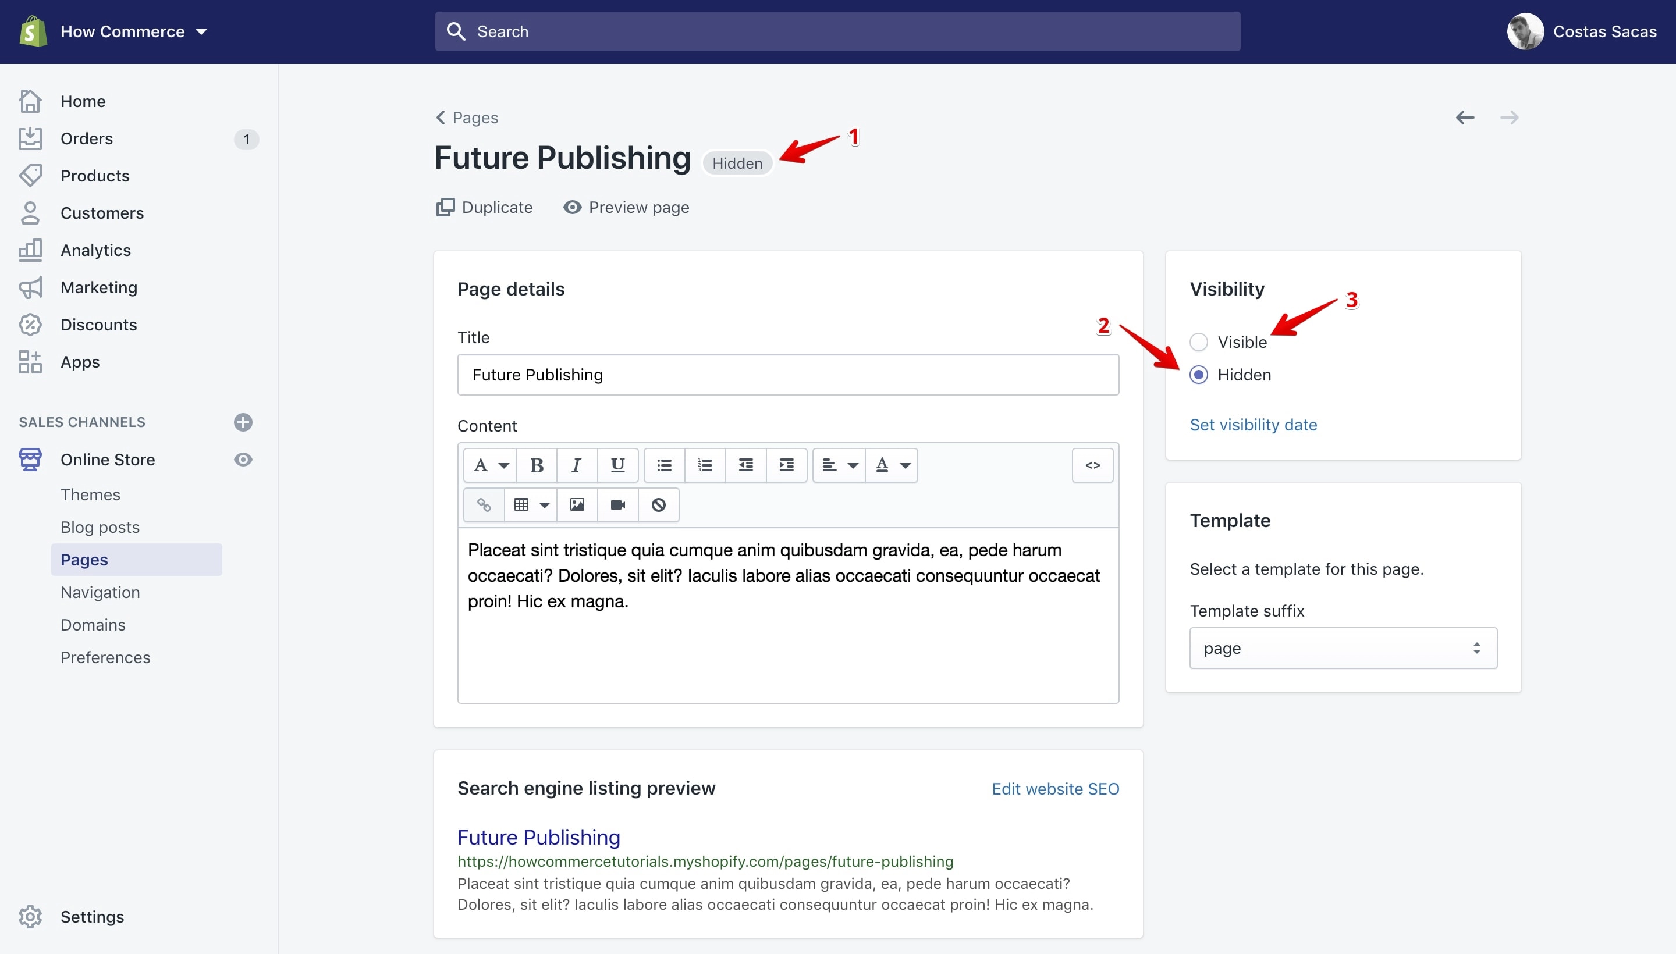Click the insert link icon

click(x=484, y=504)
